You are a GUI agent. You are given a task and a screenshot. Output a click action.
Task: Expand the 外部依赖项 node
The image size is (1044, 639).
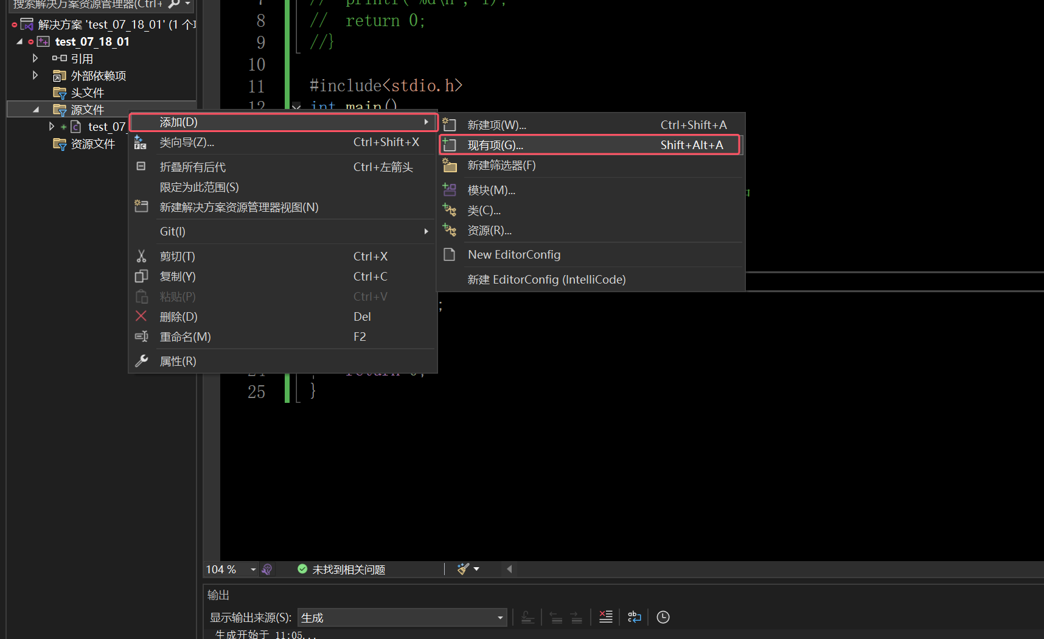tap(35, 75)
